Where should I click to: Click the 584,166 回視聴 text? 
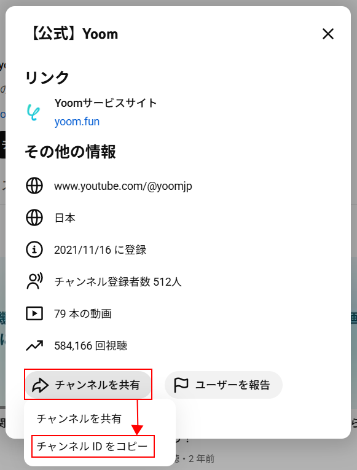[90, 346]
